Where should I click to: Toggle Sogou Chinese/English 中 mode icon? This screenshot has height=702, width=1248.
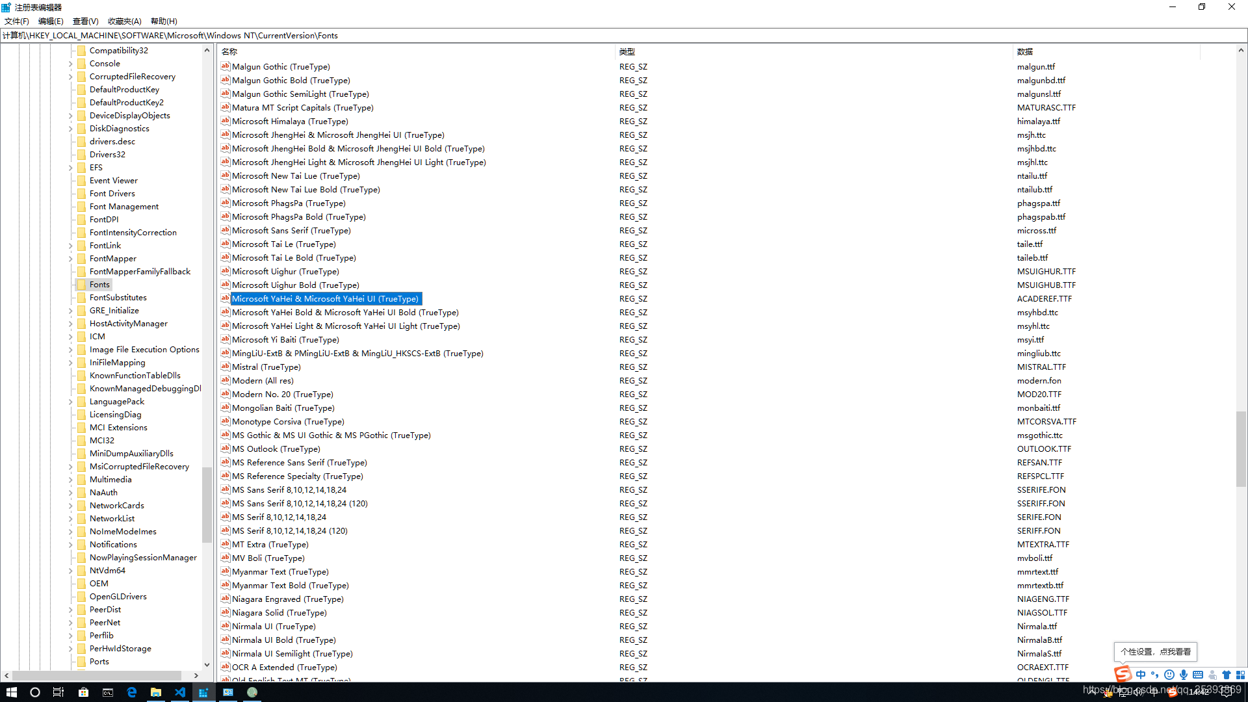[x=1141, y=675]
